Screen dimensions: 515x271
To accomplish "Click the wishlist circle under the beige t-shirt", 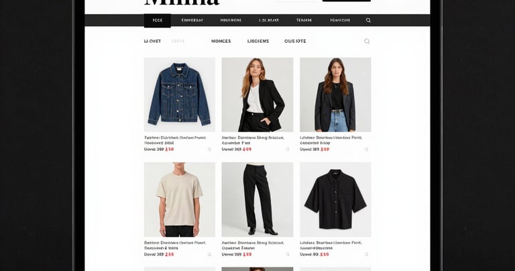I will 209,254.
